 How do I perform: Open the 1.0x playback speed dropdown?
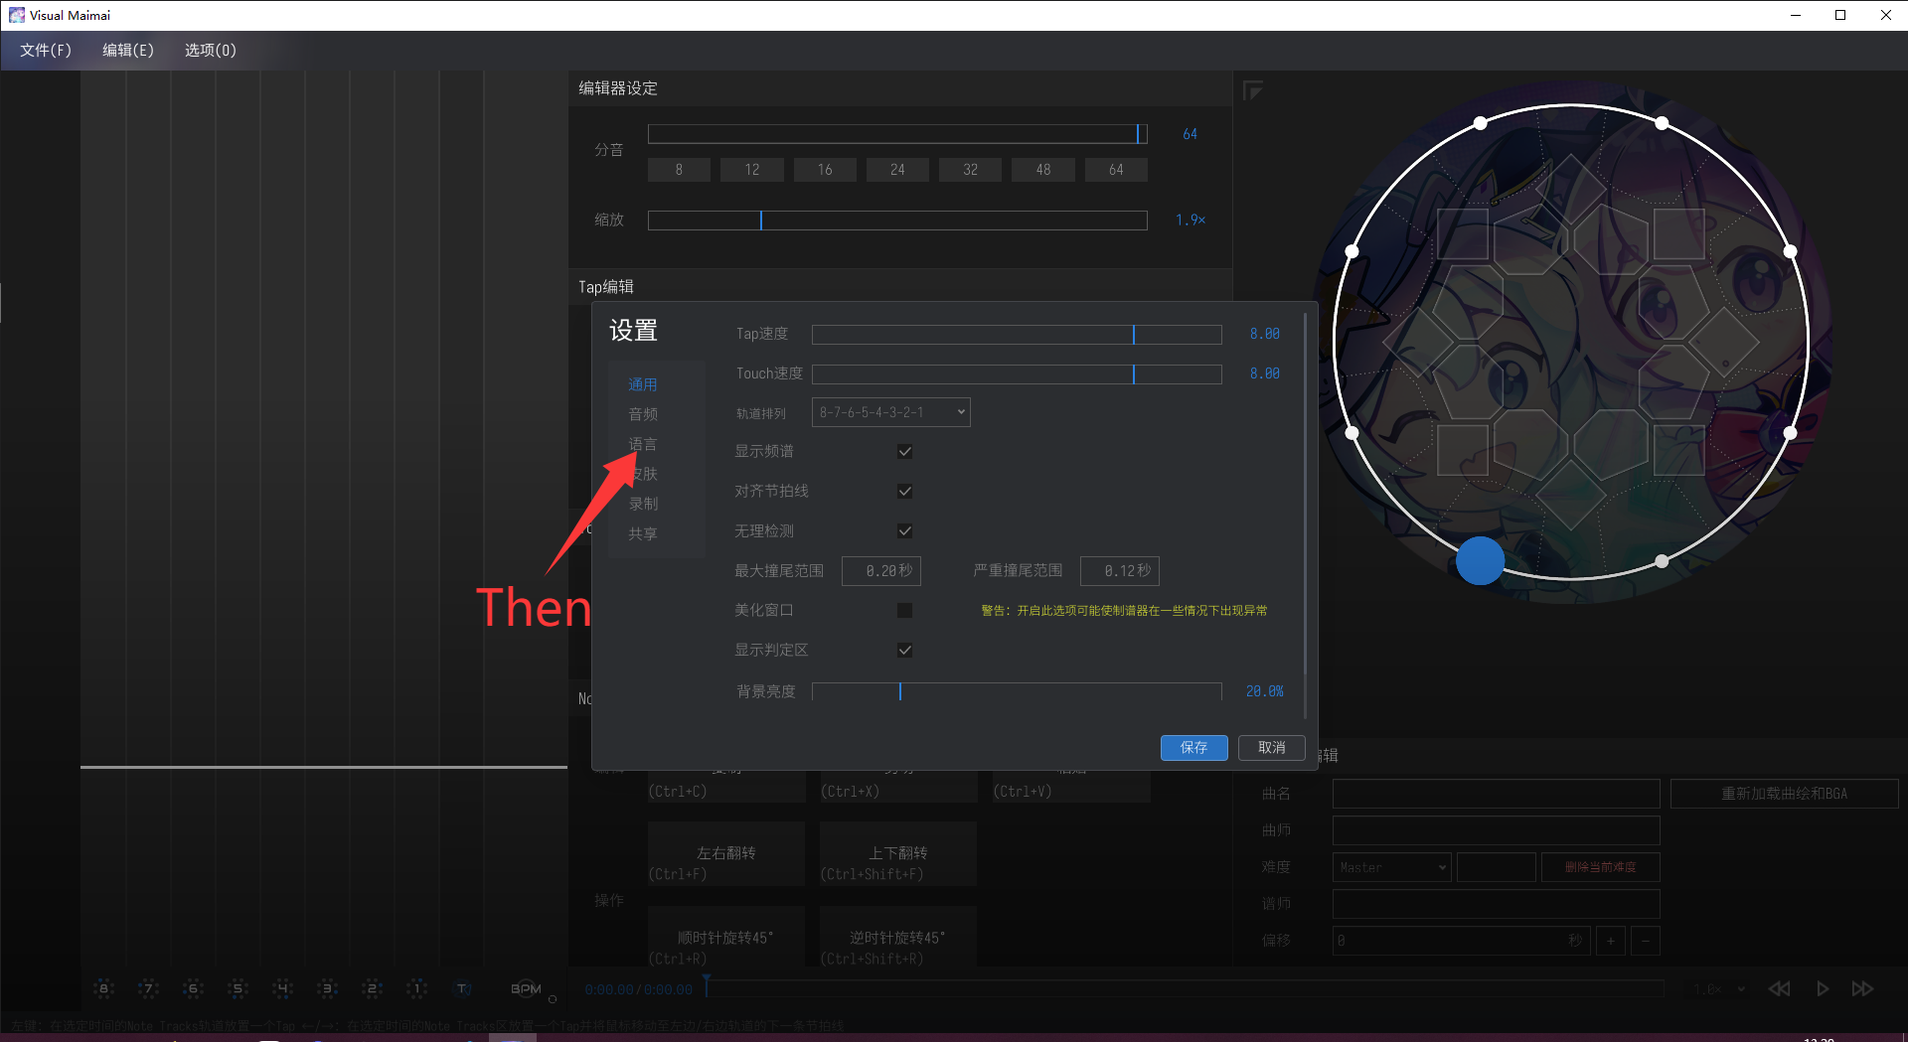pyautogui.click(x=1719, y=989)
